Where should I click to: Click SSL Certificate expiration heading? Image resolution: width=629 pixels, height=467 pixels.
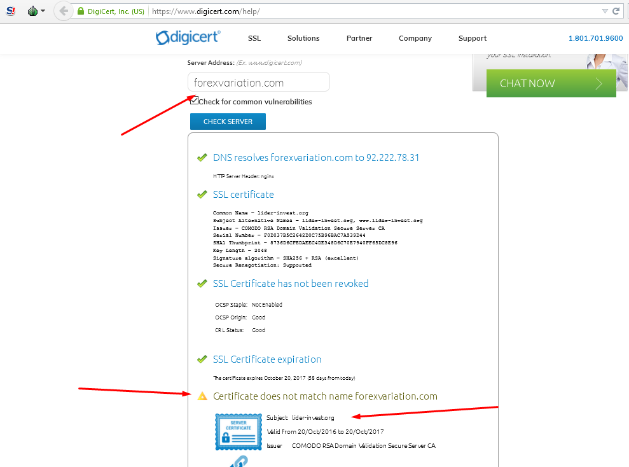(x=267, y=359)
